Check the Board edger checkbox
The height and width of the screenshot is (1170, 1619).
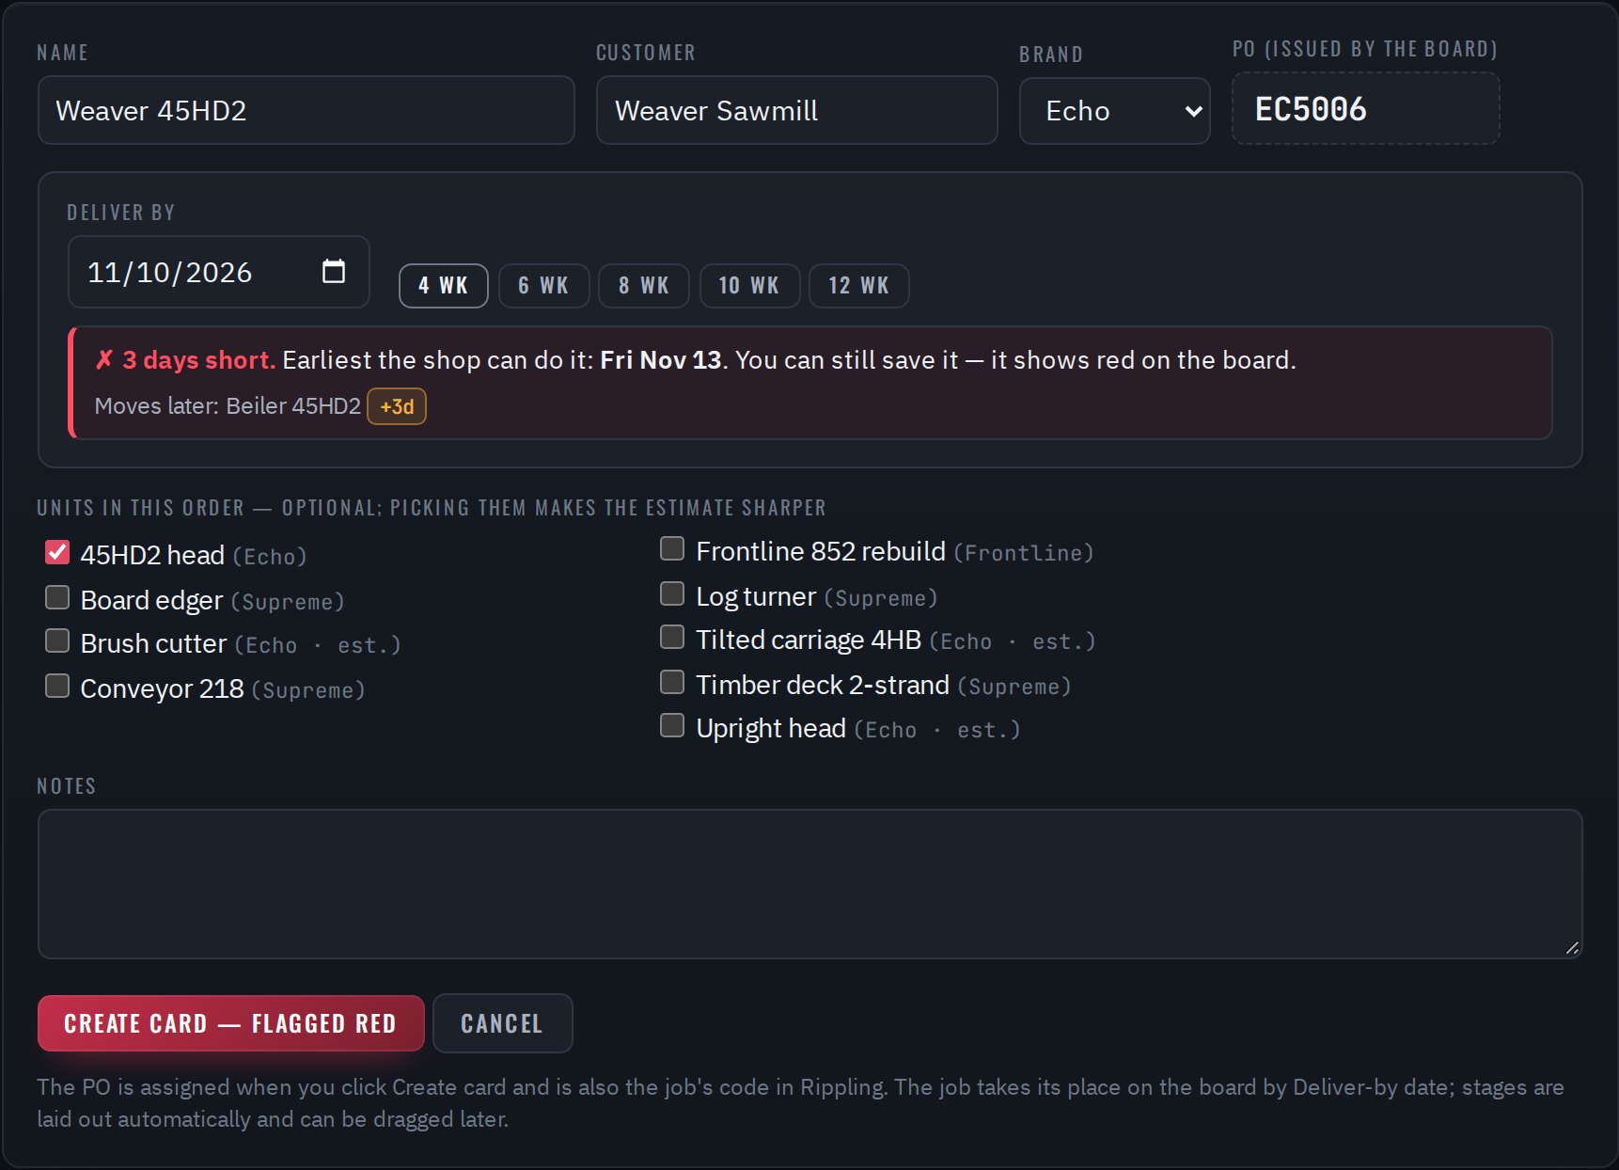point(57,597)
